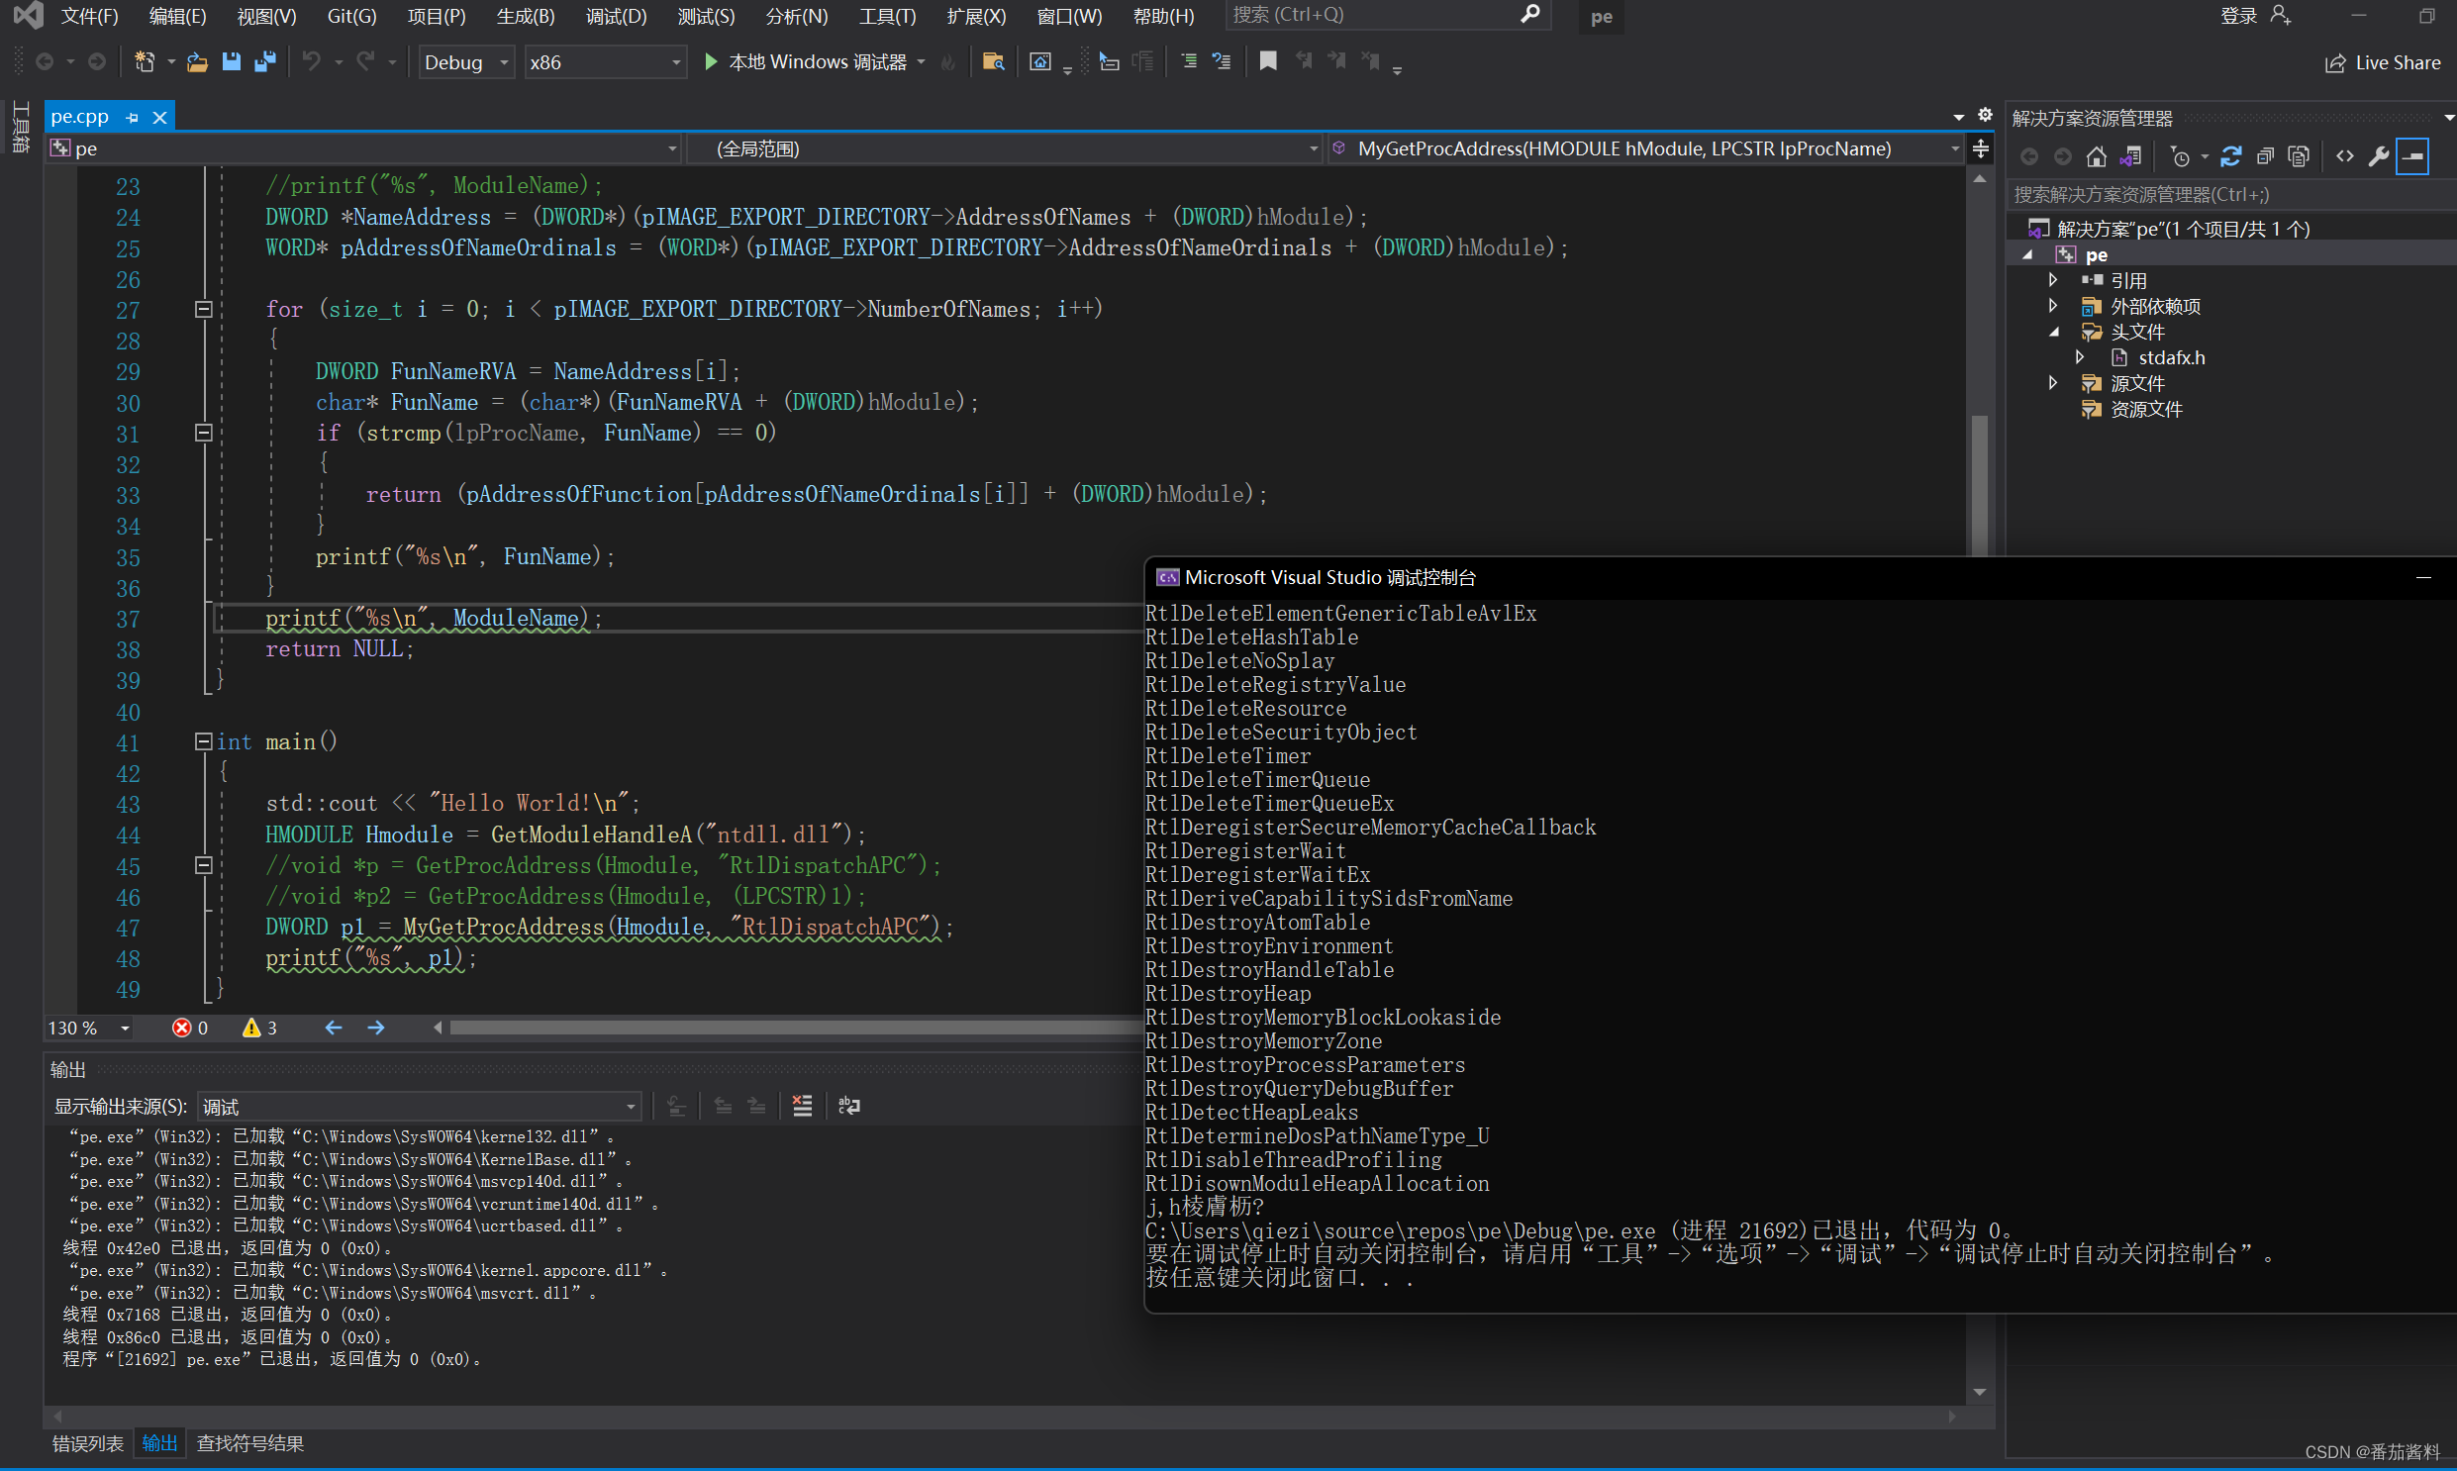The height and width of the screenshot is (1471, 2457).
Task: Click the editor horizontal scrollbar thumb
Action: pos(793,1028)
